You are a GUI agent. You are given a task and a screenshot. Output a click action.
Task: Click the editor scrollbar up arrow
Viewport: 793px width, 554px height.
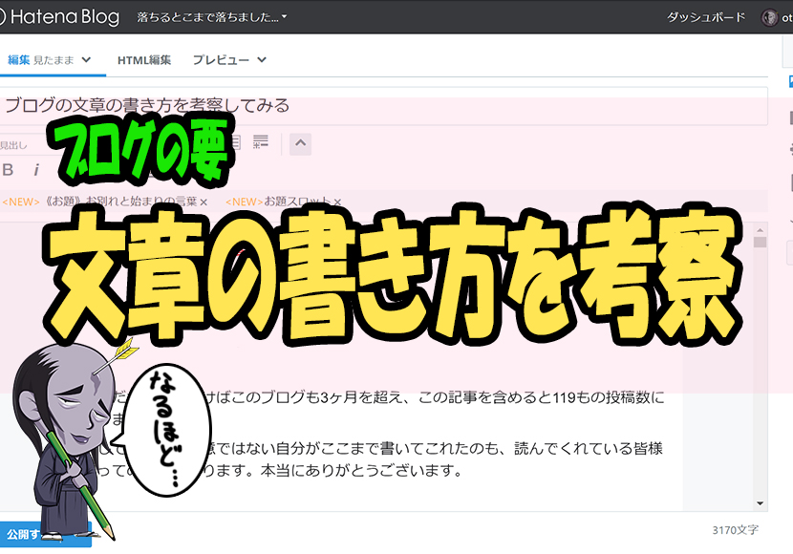coord(761,229)
